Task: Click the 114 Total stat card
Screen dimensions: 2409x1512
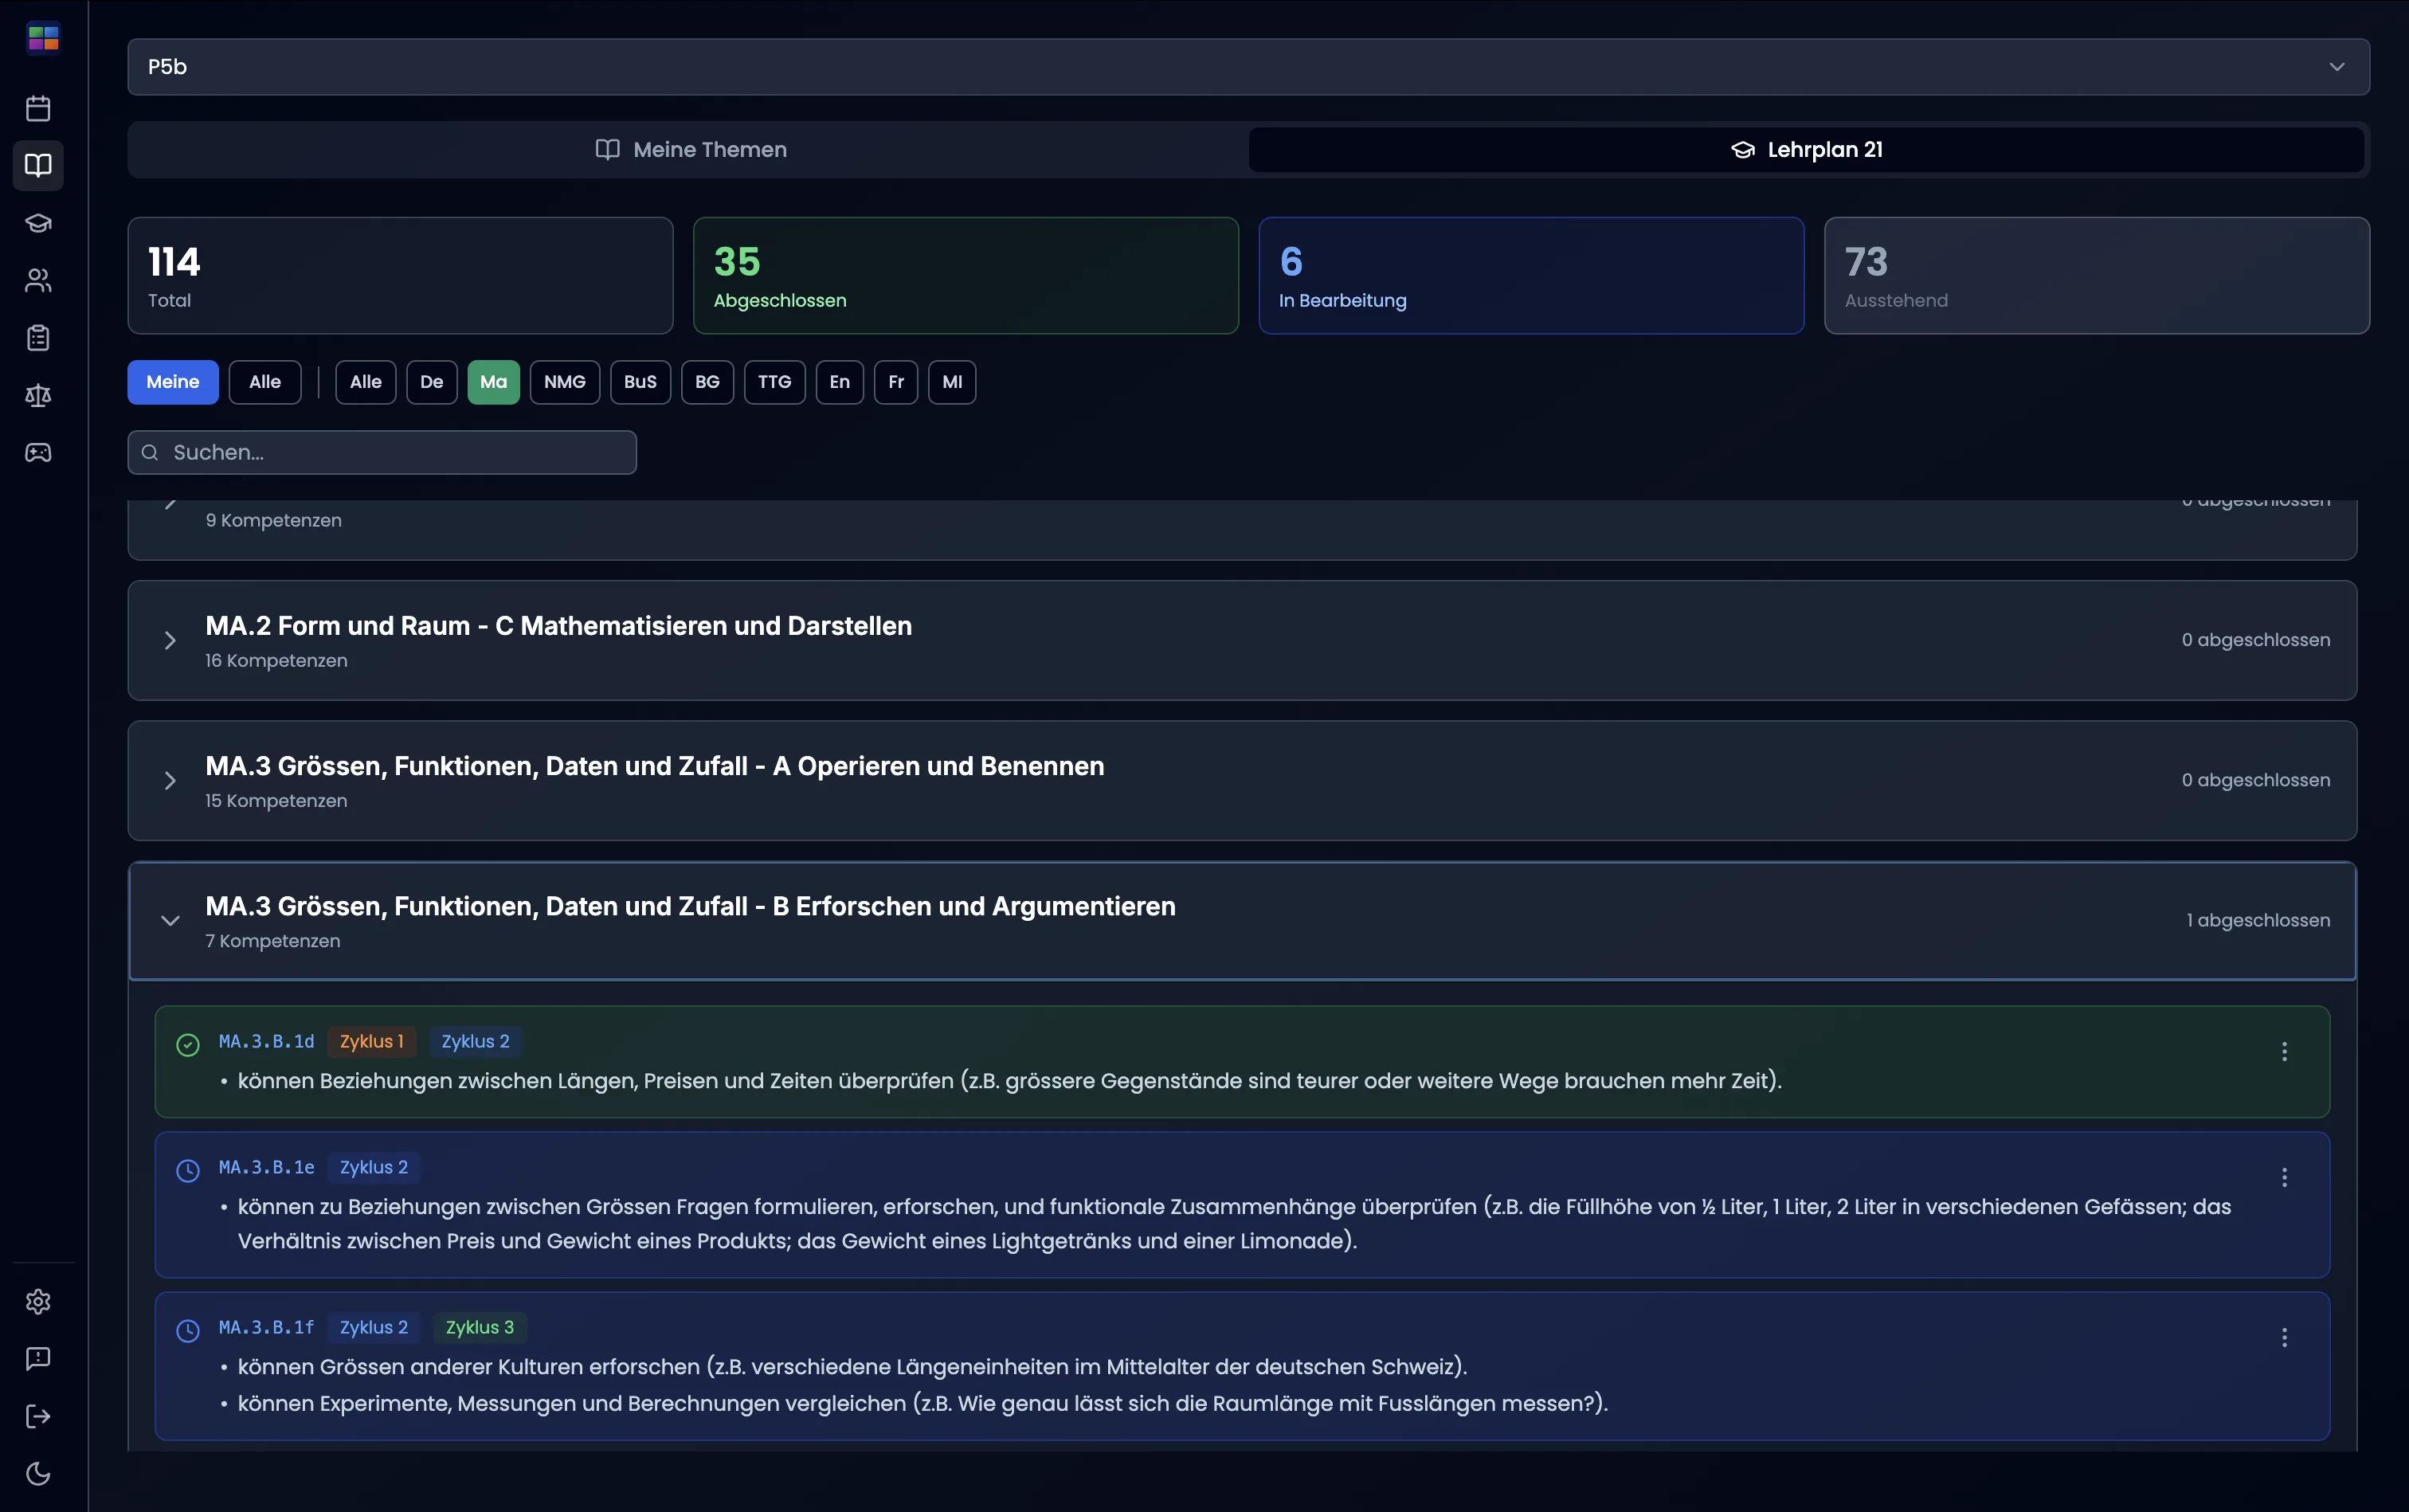Action: point(400,276)
